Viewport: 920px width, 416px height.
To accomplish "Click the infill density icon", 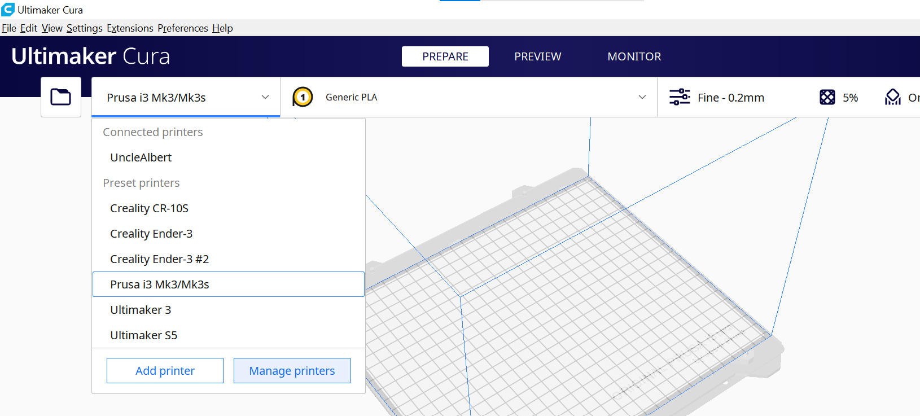I will 827,97.
